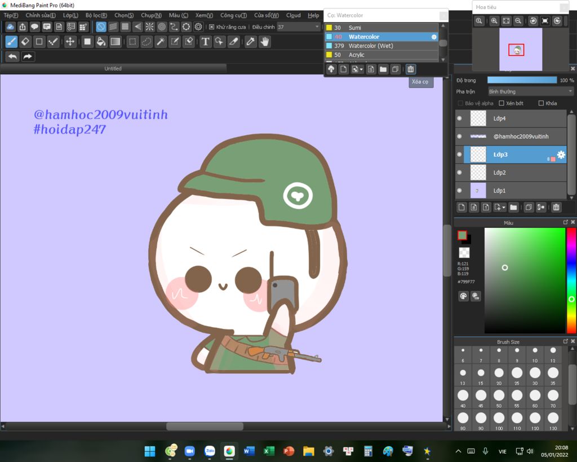The image size is (577, 462).
Task: Open the Chỉnh sửa(E) menu
Action: (x=41, y=15)
